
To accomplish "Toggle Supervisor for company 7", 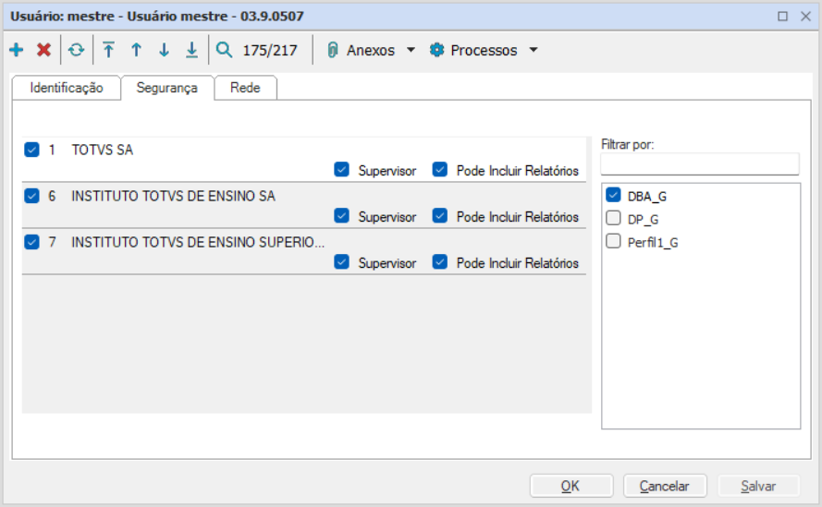I will tap(342, 262).
